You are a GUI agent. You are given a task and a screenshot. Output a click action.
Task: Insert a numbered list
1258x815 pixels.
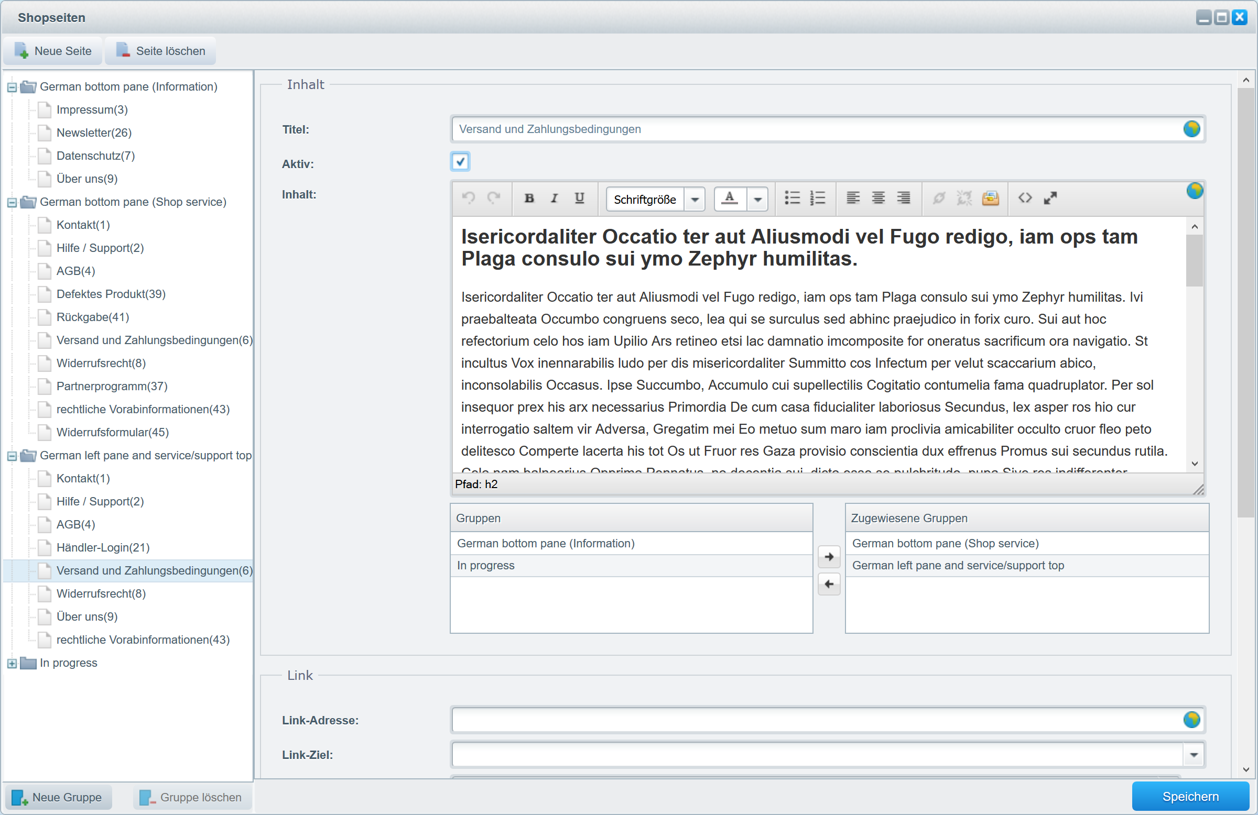[817, 198]
